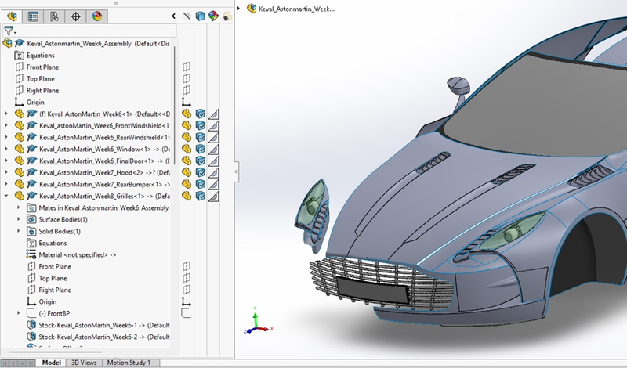This screenshot has width=627, height=368.
Task: Select Stock-Keval_AstonMartin_Week6-1 feature
Action: (x=104, y=325)
